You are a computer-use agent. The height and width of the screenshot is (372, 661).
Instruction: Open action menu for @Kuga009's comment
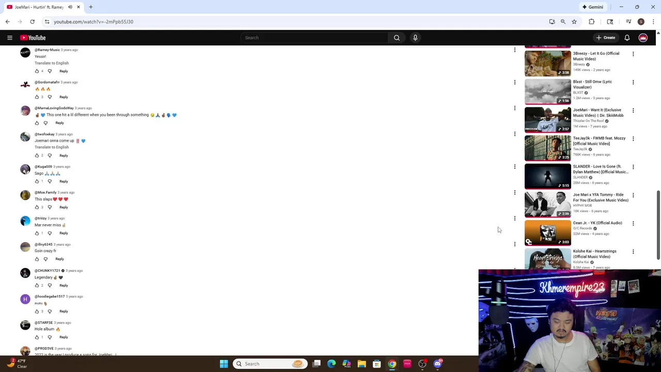click(514, 166)
